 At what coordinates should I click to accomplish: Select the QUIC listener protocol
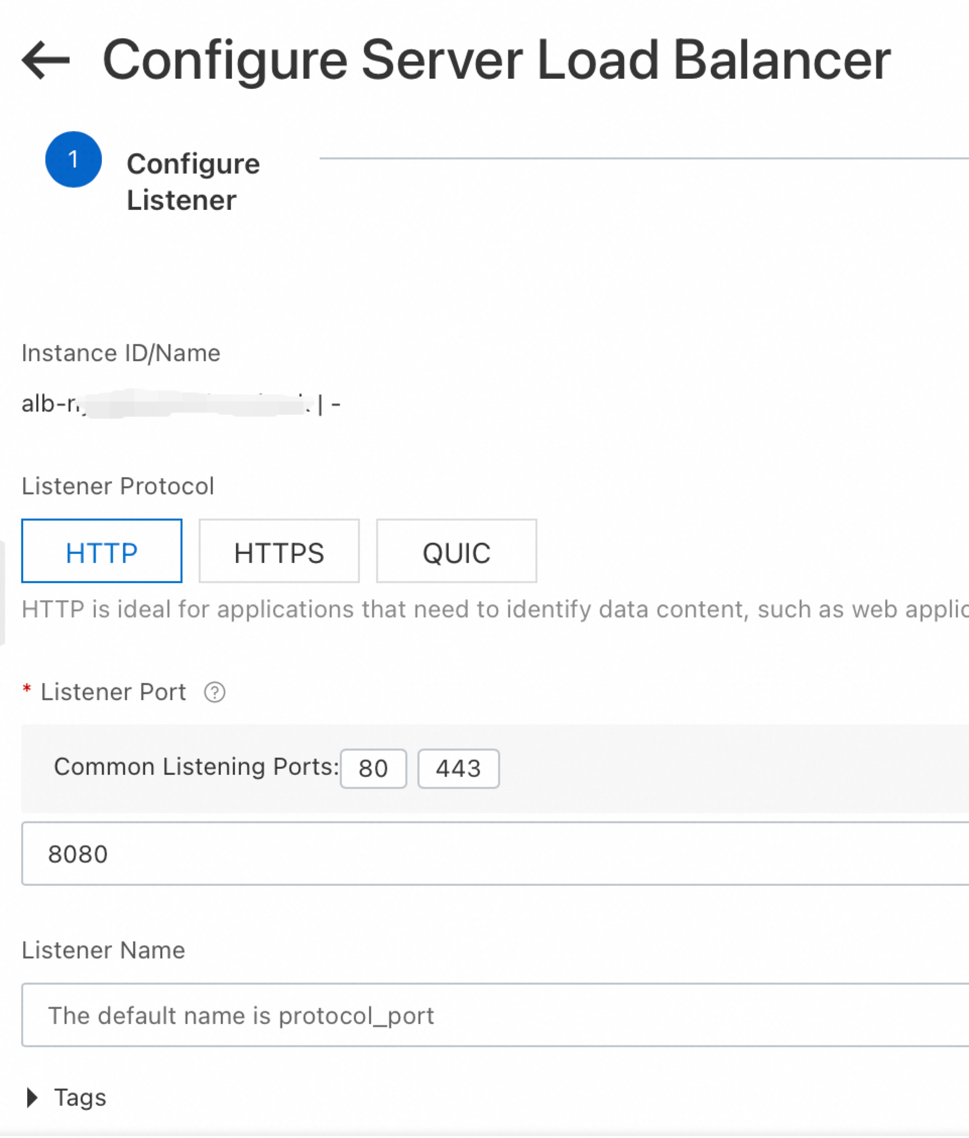click(456, 551)
